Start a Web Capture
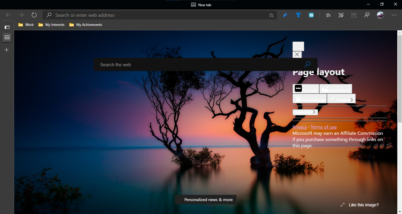 click(341, 15)
